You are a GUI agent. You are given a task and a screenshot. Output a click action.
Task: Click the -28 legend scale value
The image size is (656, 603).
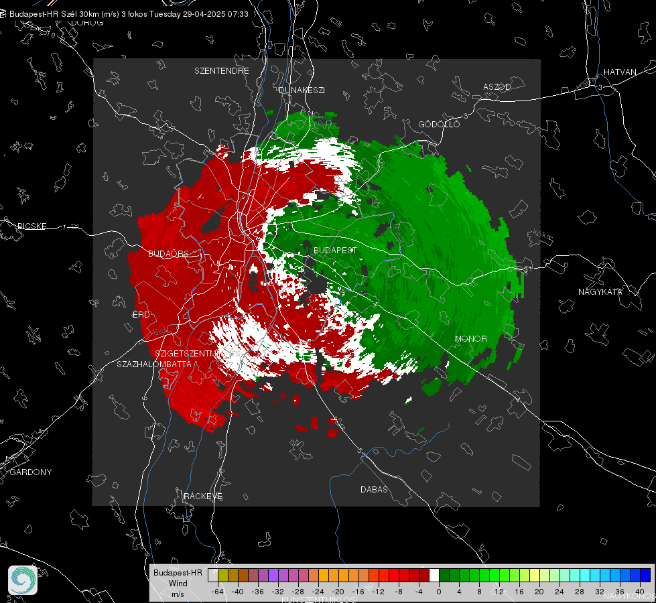coord(298,592)
